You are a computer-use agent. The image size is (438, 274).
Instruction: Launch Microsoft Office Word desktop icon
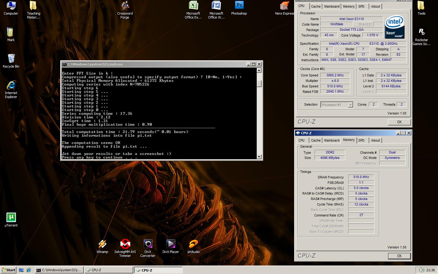pos(216,10)
